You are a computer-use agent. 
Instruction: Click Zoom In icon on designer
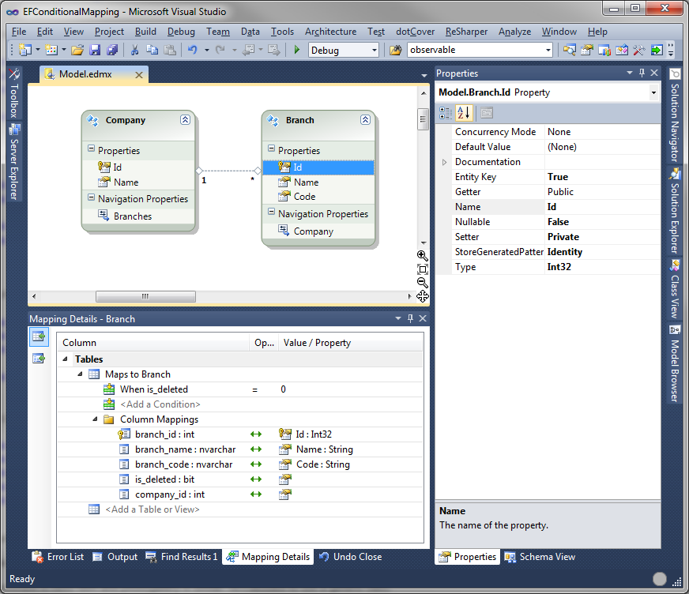pyautogui.click(x=423, y=256)
